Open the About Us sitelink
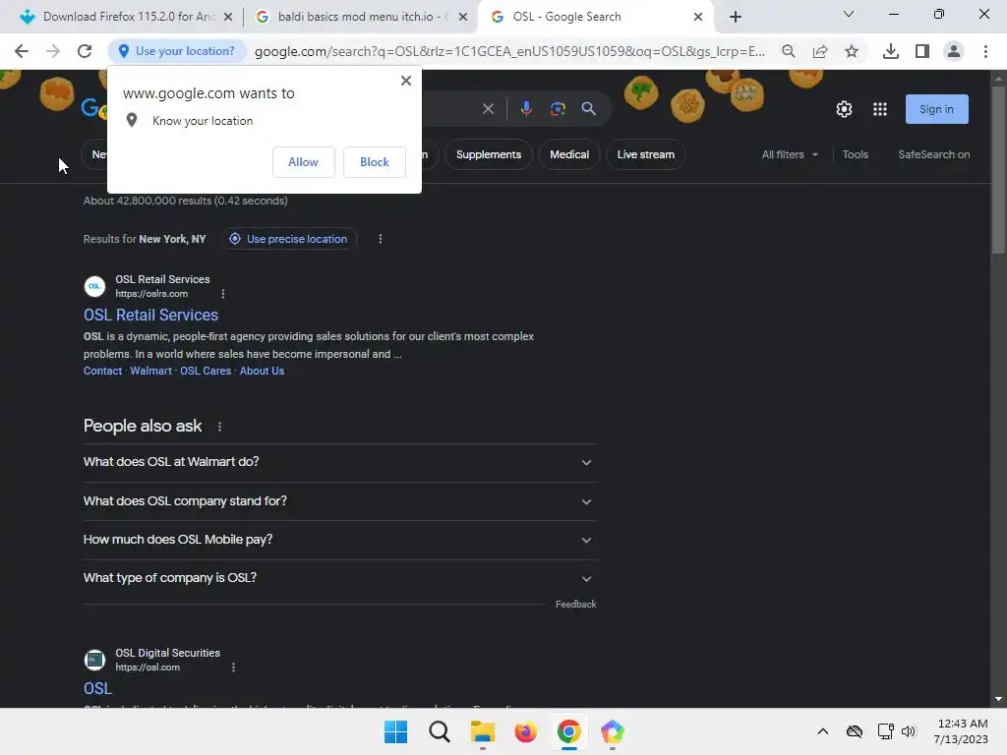The height and width of the screenshot is (755, 1007). point(262,371)
